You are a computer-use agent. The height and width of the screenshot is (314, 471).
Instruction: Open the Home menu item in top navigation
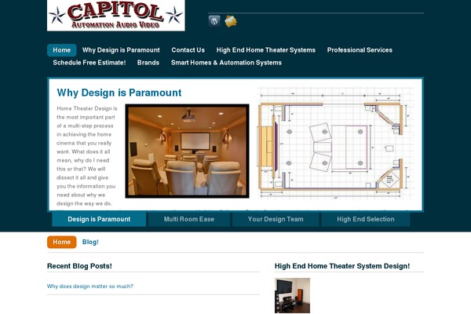pyautogui.click(x=62, y=50)
